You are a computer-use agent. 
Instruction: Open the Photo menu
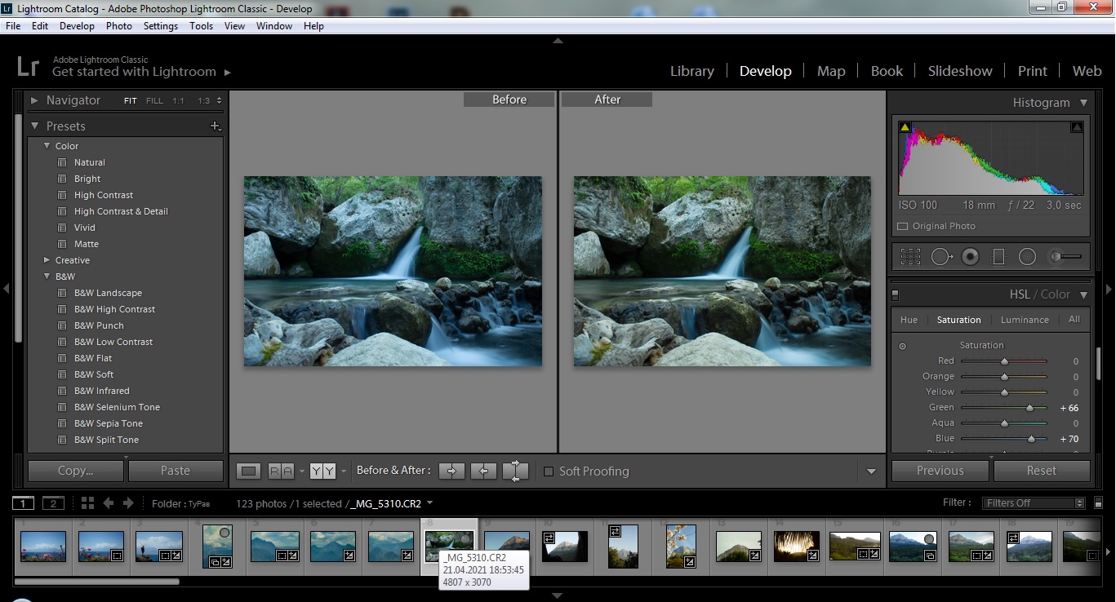point(119,26)
